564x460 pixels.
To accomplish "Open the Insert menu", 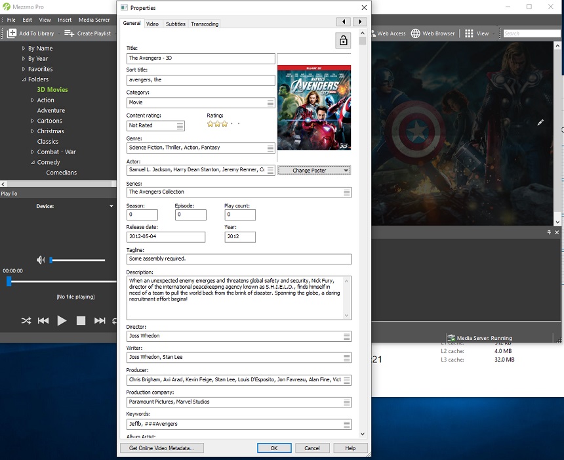I will click(65, 20).
